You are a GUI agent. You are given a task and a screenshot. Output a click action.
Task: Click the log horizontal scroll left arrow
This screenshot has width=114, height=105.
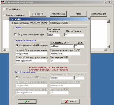pos(5,49)
